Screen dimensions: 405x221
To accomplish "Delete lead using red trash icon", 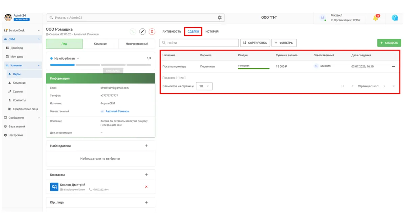I will click(152, 31).
